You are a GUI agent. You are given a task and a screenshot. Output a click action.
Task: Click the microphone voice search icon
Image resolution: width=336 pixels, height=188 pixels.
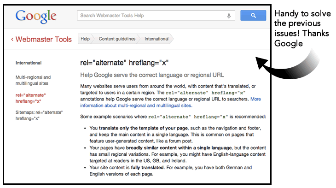[229, 16]
